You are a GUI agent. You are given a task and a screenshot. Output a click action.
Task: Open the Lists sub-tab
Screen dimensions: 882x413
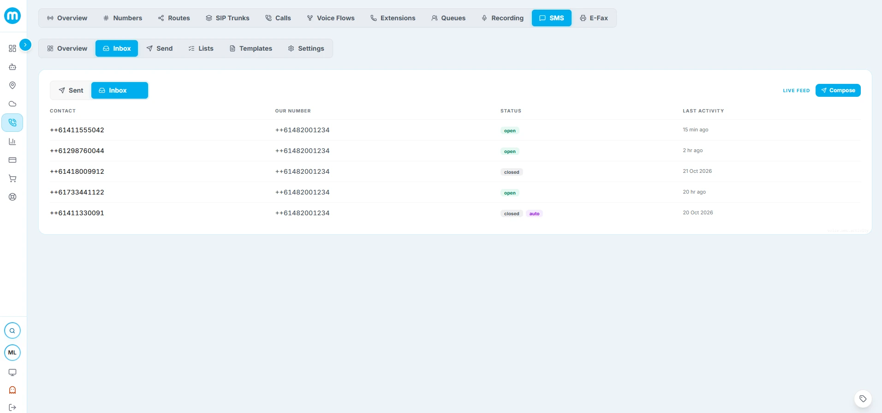[x=201, y=48]
